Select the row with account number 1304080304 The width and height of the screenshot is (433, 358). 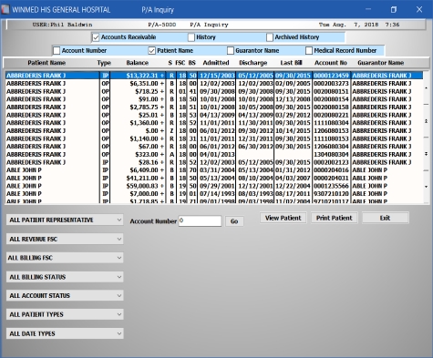pyautogui.click(x=214, y=154)
